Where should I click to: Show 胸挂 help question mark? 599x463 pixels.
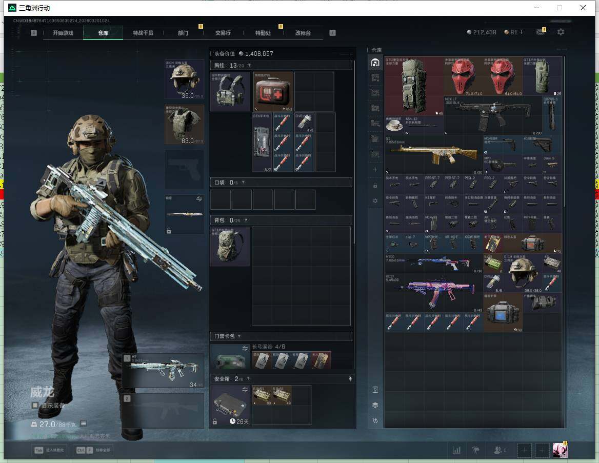pos(249,66)
